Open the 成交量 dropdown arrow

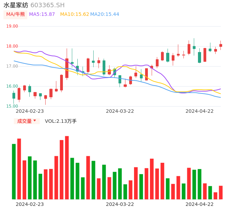35,121
